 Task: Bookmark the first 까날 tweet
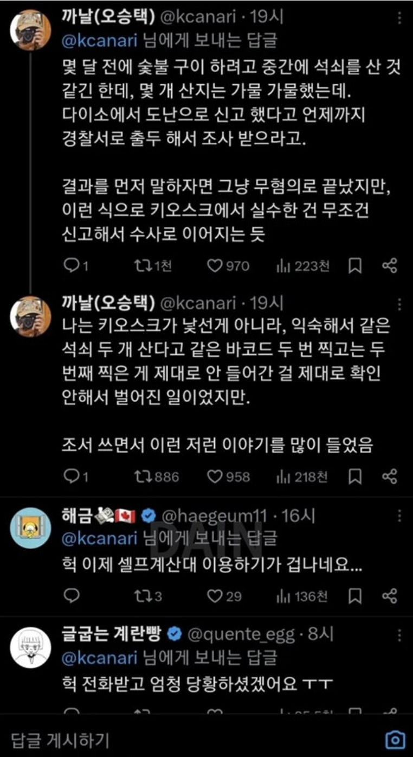point(355,265)
